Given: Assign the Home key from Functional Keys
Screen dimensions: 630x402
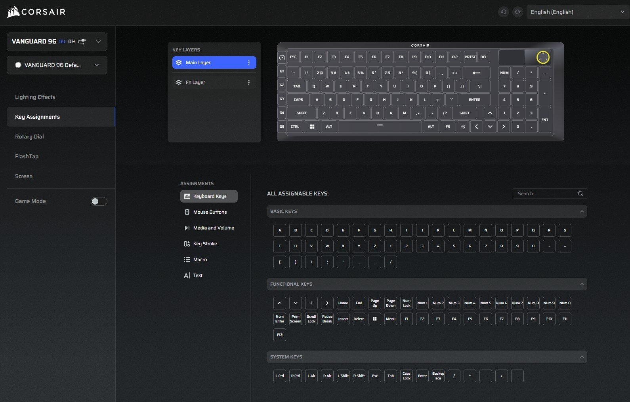Looking at the screenshot, I should click(343, 303).
